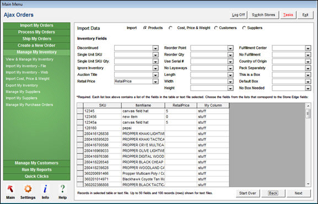Open the Tasks button
The image size is (318, 204).
[288, 15]
